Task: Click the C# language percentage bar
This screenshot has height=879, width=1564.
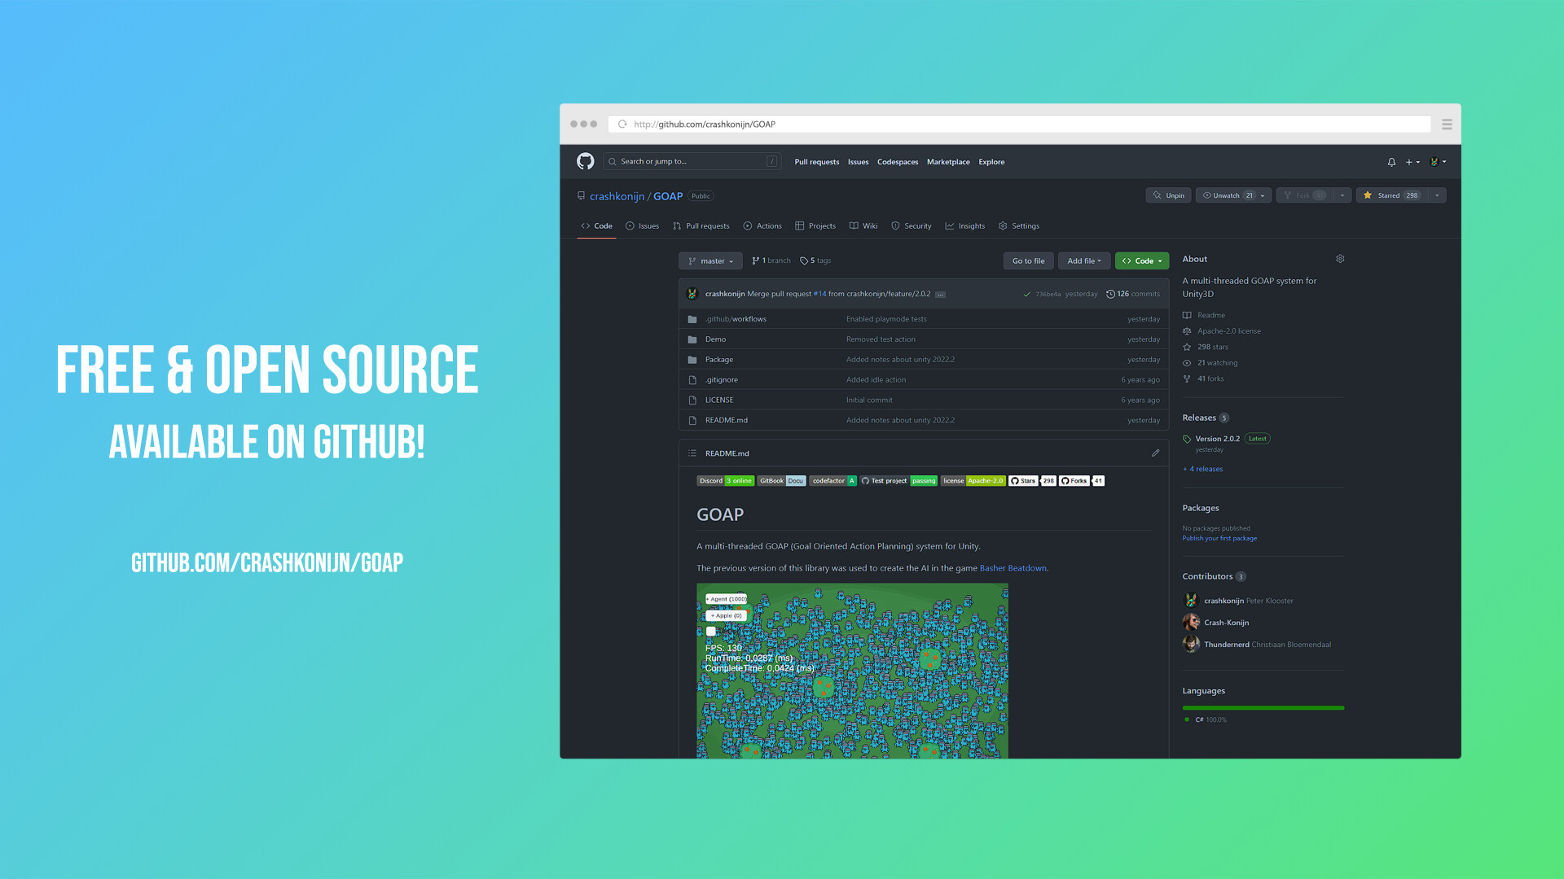Action: (1263, 707)
